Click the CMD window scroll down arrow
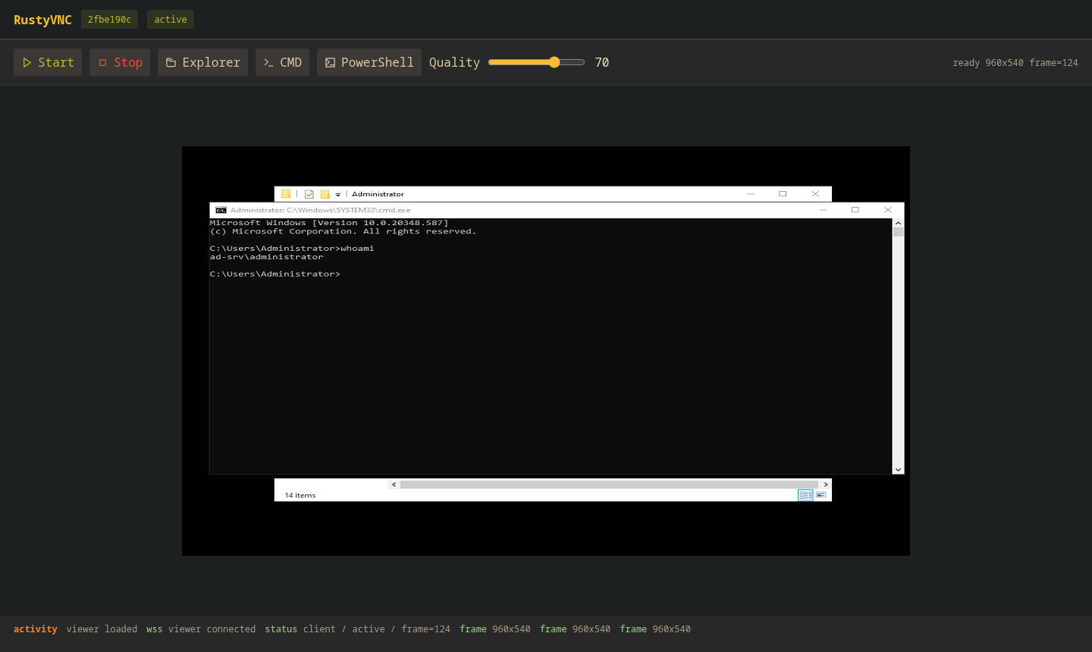Screen dimensions: 1092x652 click(x=899, y=470)
